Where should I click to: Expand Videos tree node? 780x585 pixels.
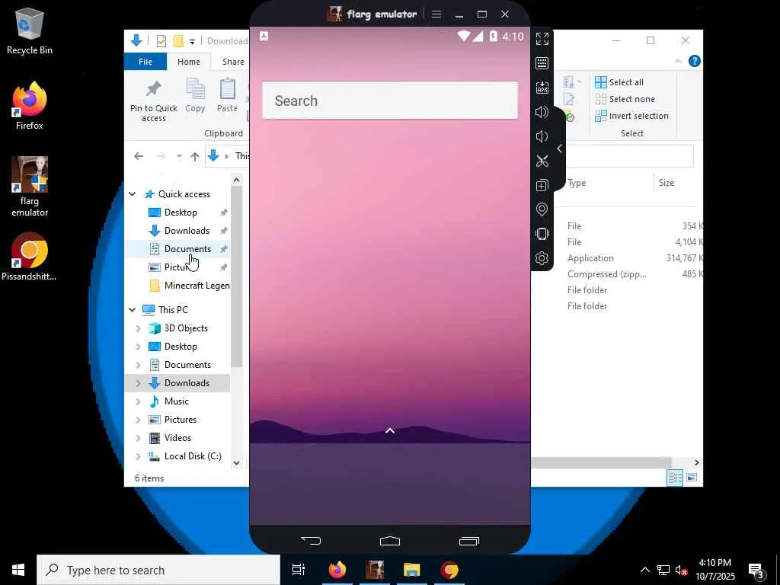coord(139,438)
